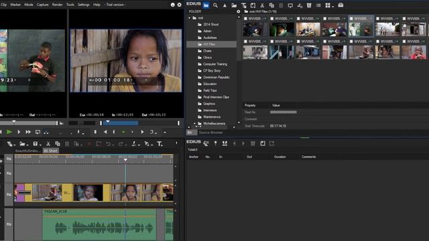This screenshot has width=429, height=241.
Task: Move up one folder using the arrow icon
Action: [x=225, y=5]
